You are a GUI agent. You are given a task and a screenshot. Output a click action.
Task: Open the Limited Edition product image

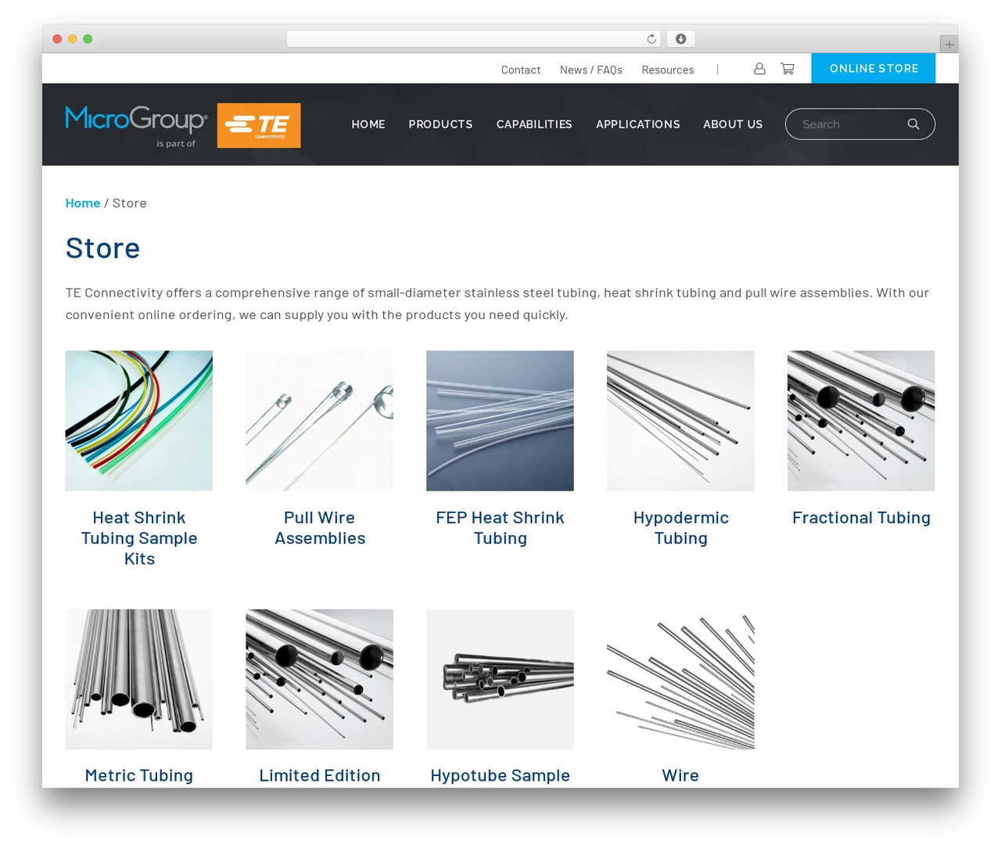pos(320,679)
